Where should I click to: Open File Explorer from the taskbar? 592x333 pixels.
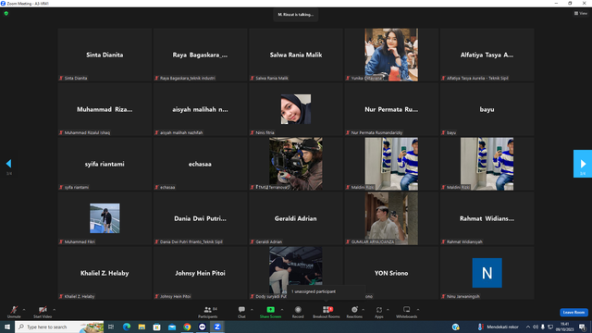142,327
